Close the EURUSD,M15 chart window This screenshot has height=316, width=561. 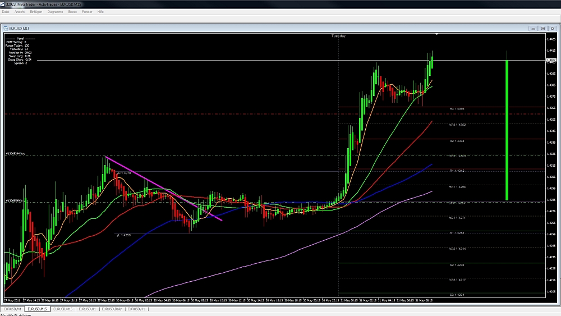553,28
